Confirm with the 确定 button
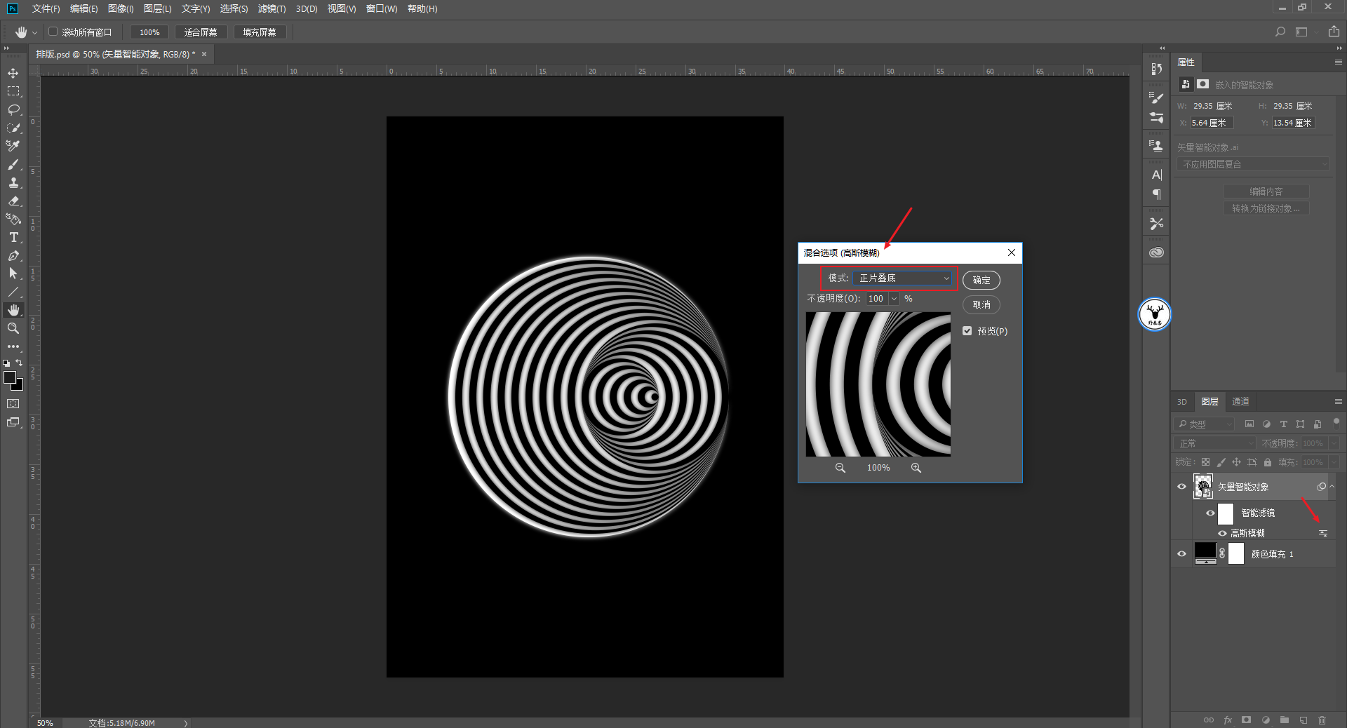 coord(981,280)
